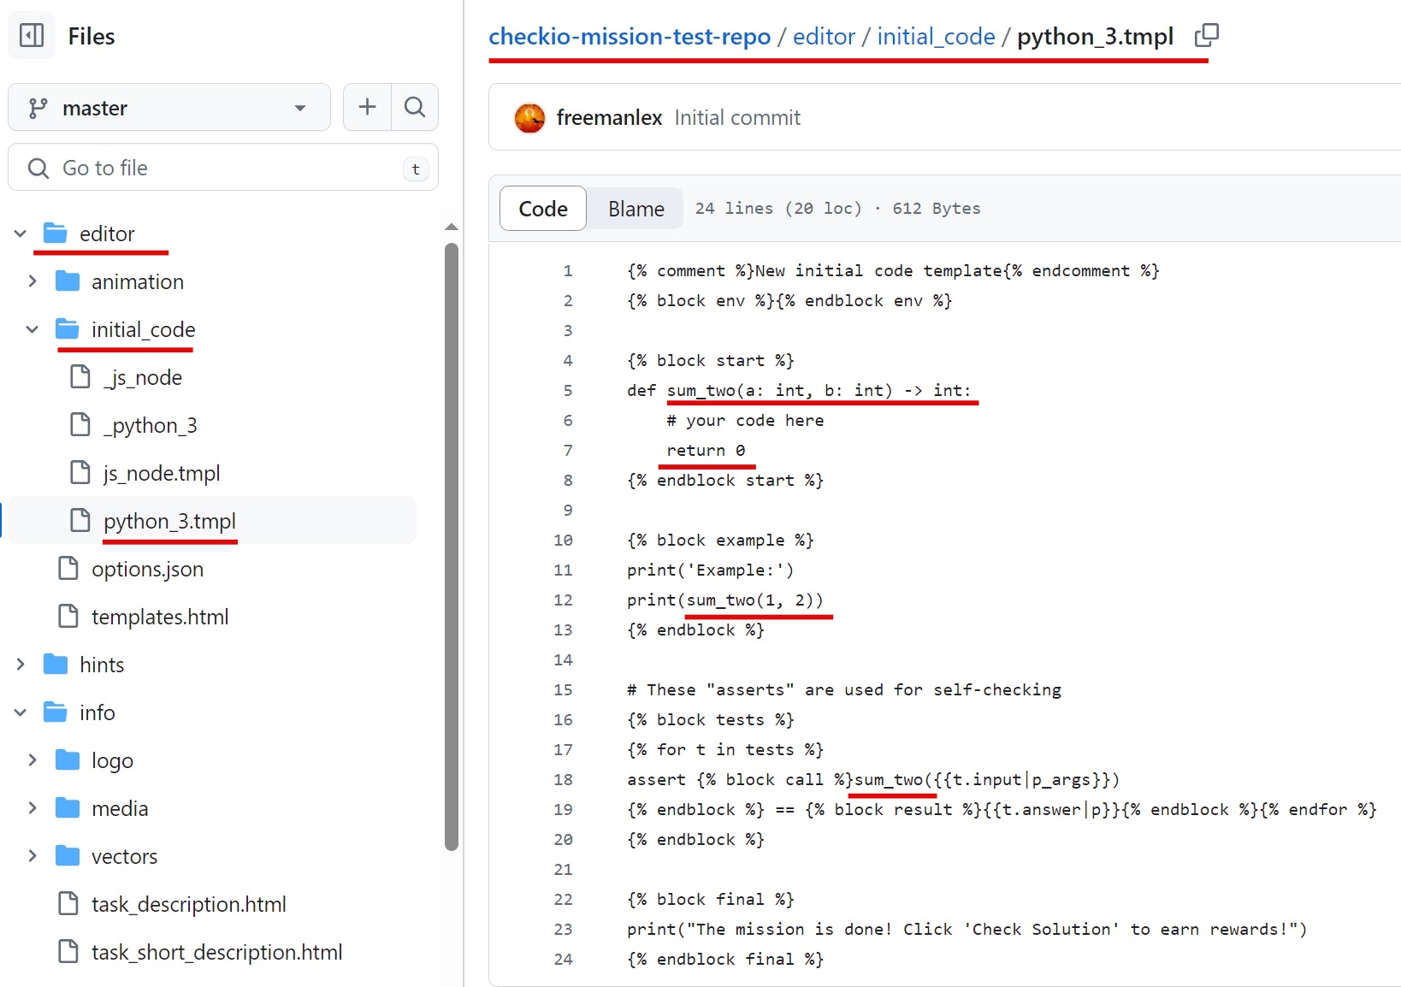This screenshot has height=987, width=1401.
Task: Open options.json file
Action: coord(147,569)
